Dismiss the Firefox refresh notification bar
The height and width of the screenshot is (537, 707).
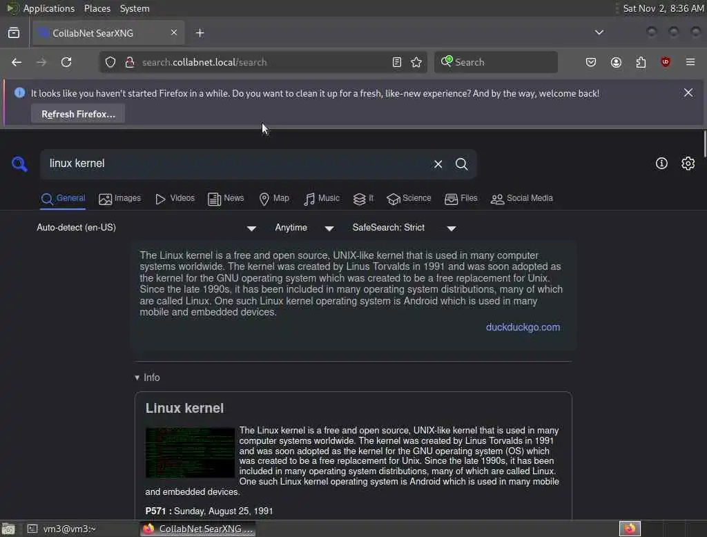(x=688, y=93)
